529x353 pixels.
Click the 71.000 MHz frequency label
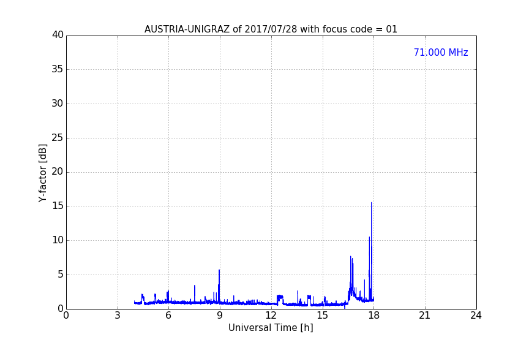tap(441, 53)
